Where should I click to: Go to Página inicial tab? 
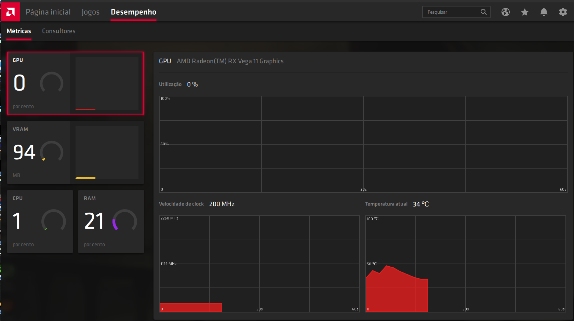pos(48,12)
